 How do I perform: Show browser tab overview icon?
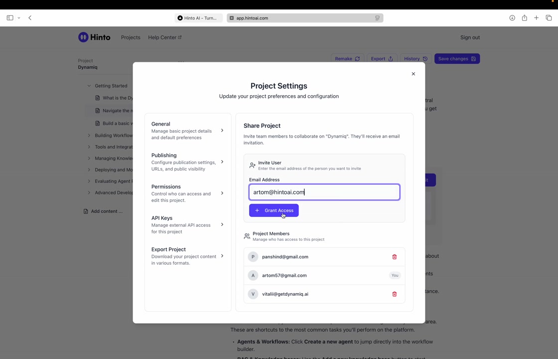pyautogui.click(x=549, y=18)
